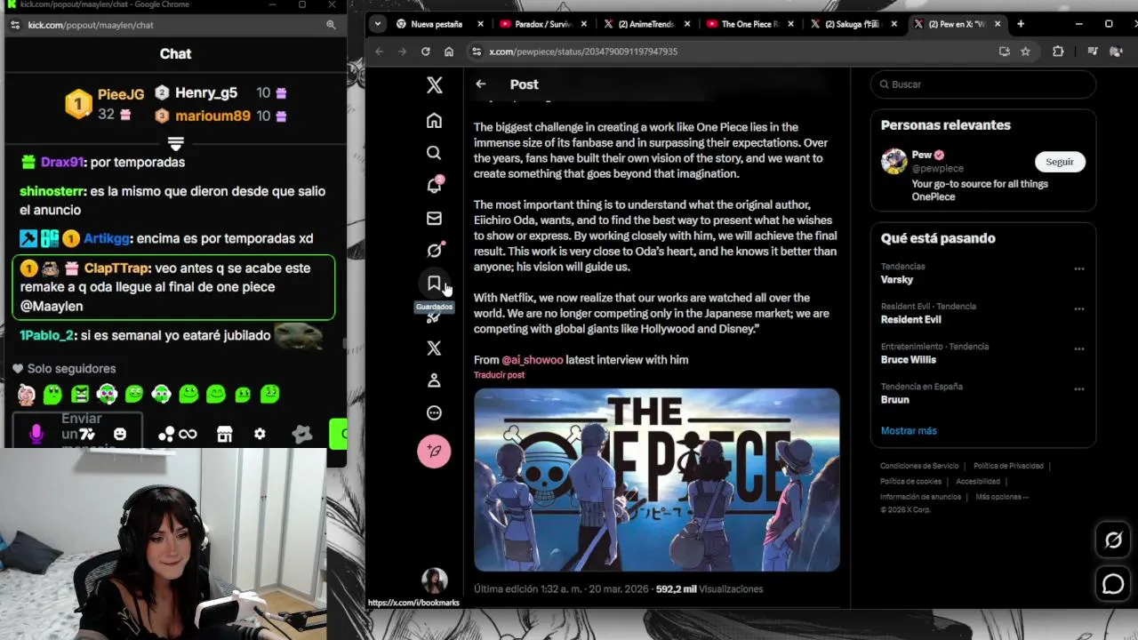Open options for Varsky trend
Image resolution: width=1138 pixels, height=640 pixels.
[1078, 268]
